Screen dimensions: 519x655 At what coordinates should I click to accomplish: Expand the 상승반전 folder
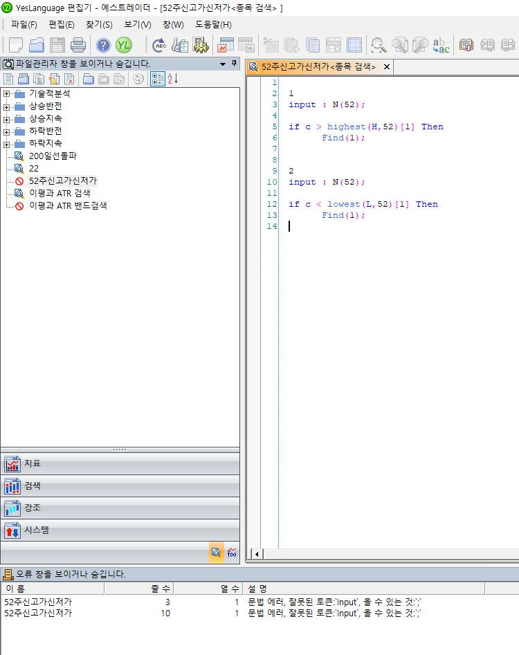pos(7,107)
